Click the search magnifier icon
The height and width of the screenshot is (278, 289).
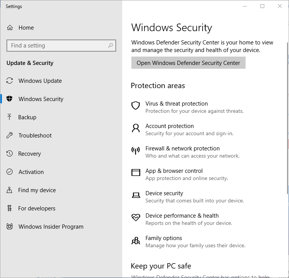110,46
